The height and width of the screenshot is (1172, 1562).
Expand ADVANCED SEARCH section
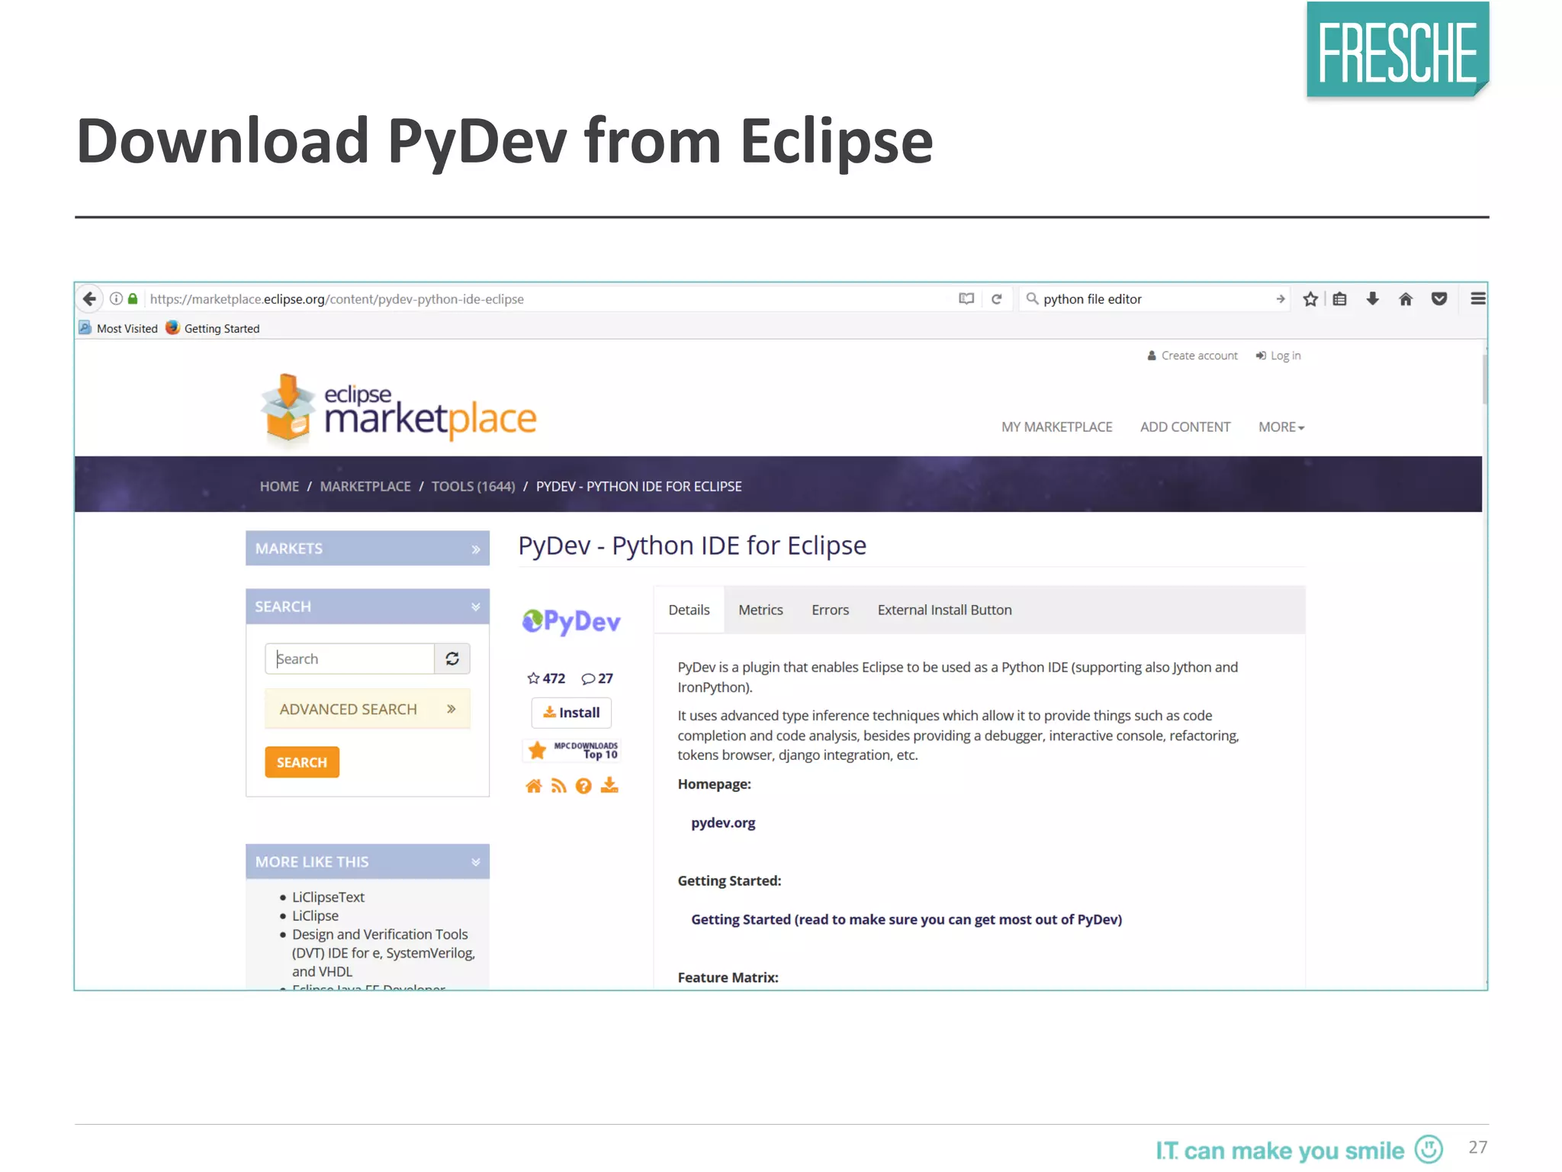click(368, 709)
